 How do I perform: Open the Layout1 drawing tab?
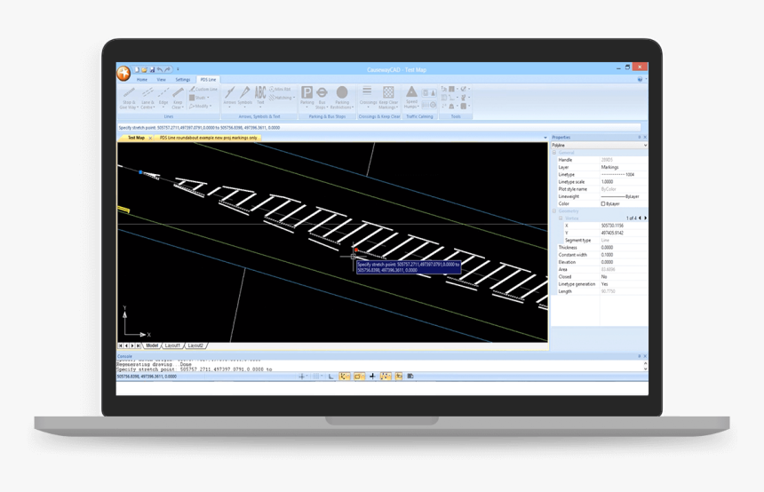pyautogui.click(x=171, y=345)
